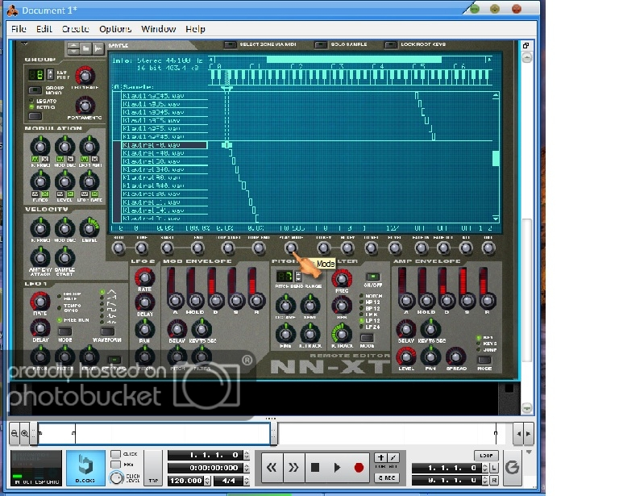Click the tempo stepper arrows
The width and height of the screenshot is (619, 496).
click(x=208, y=481)
